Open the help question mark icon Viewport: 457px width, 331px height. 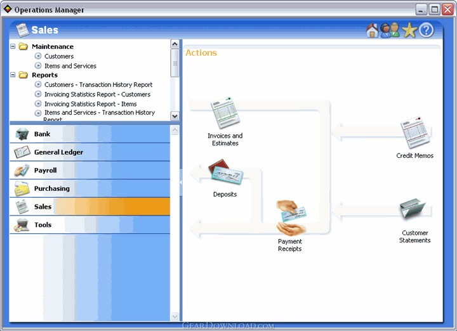point(427,30)
